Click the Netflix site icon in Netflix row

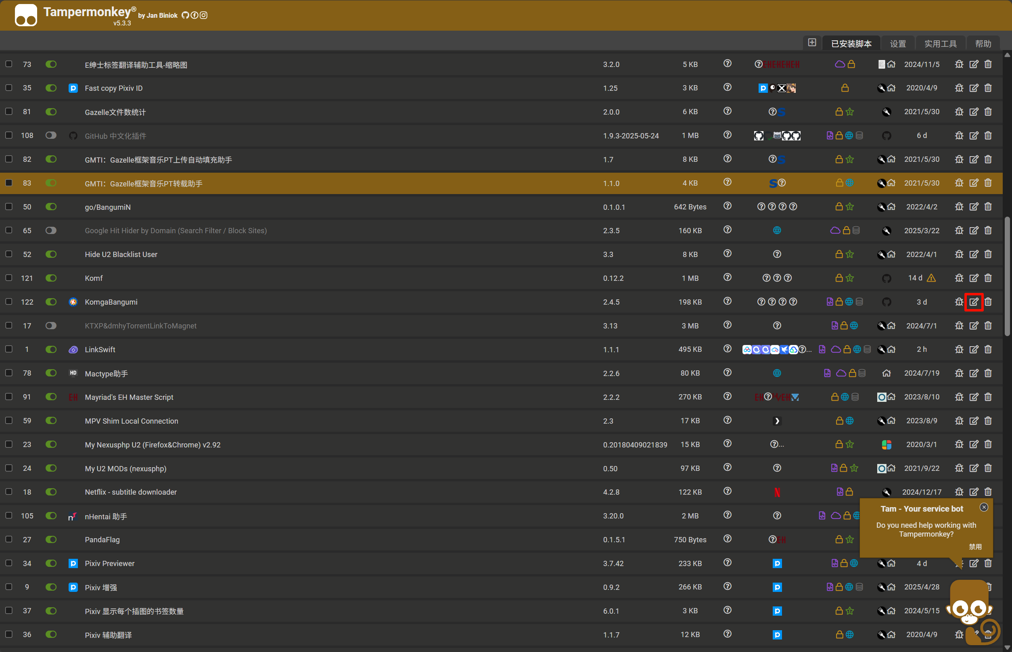pyautogui.click(x=777, y=492)
